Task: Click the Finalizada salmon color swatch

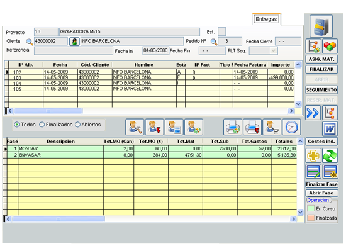Action: [311, 218]
